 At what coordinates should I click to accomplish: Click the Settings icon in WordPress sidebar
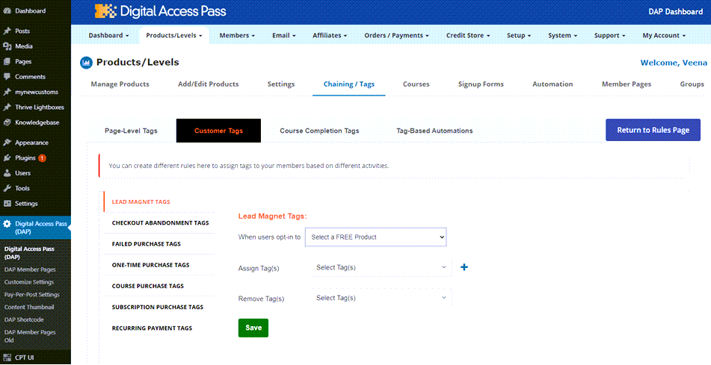pos(7,204)
